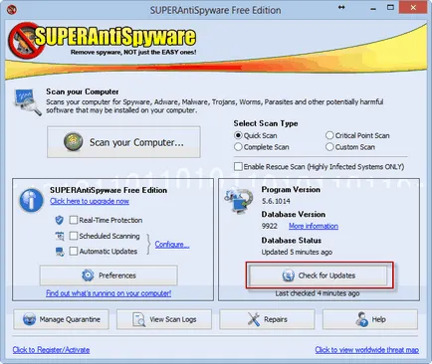Click the 'Select Scan Type' heading
This screenshot has height=364, width=432.
266,123
